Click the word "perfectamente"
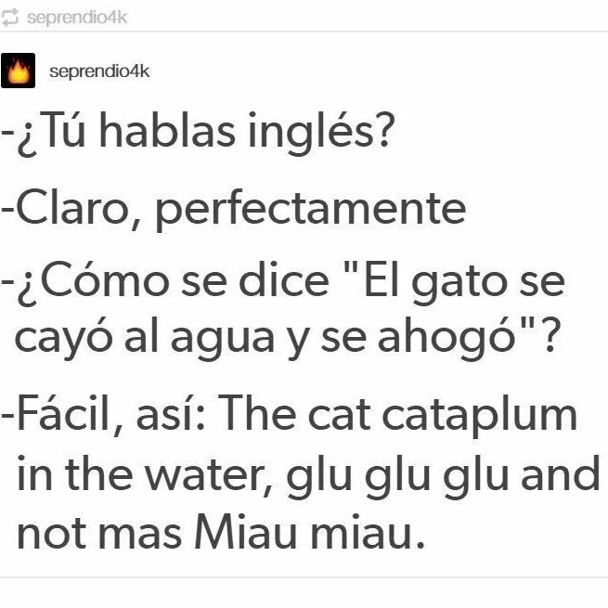 pos(310,211)
